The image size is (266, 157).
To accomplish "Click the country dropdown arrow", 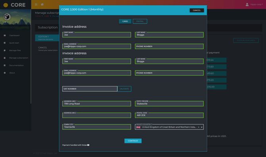I will [202, 127].
